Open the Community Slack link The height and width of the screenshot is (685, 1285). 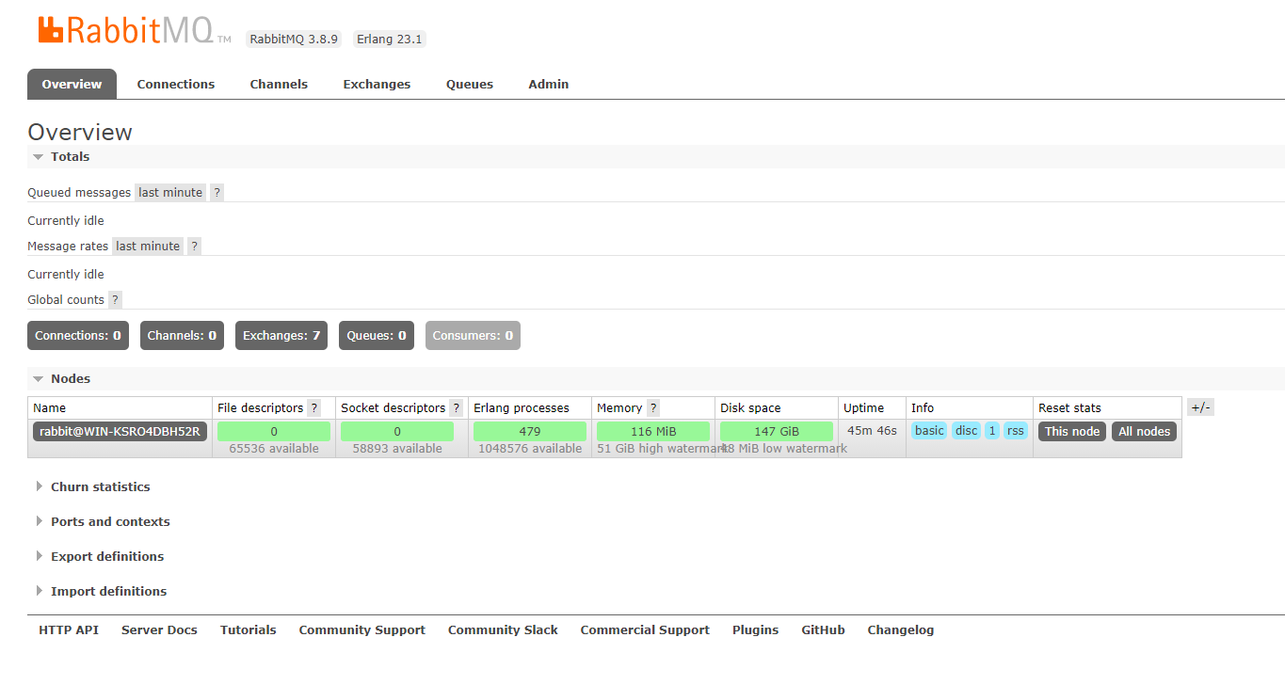coord(503,629)
